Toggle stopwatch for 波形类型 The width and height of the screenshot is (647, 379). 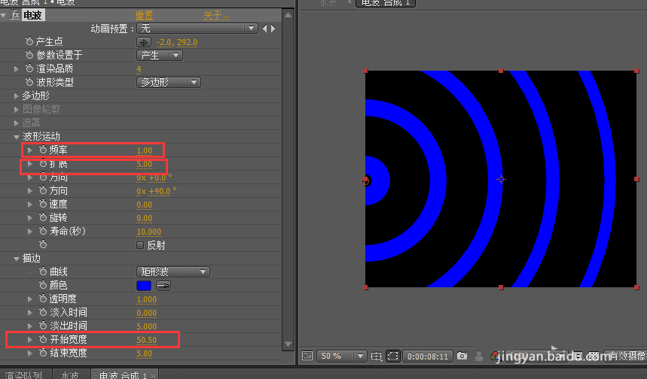(x=29, y=82)
